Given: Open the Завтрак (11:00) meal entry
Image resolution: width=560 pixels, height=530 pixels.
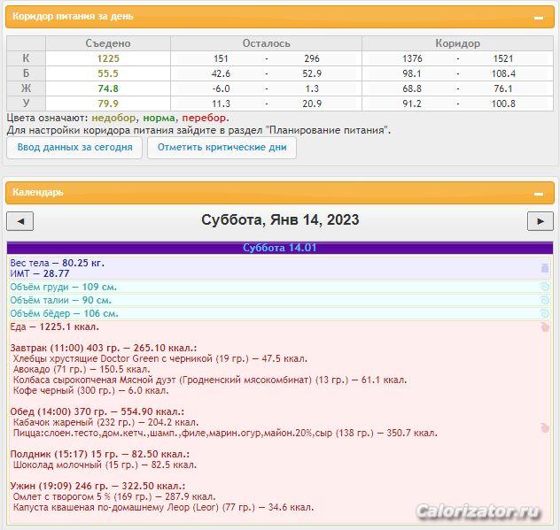Looking at the screenshot, I should (104, 348).
